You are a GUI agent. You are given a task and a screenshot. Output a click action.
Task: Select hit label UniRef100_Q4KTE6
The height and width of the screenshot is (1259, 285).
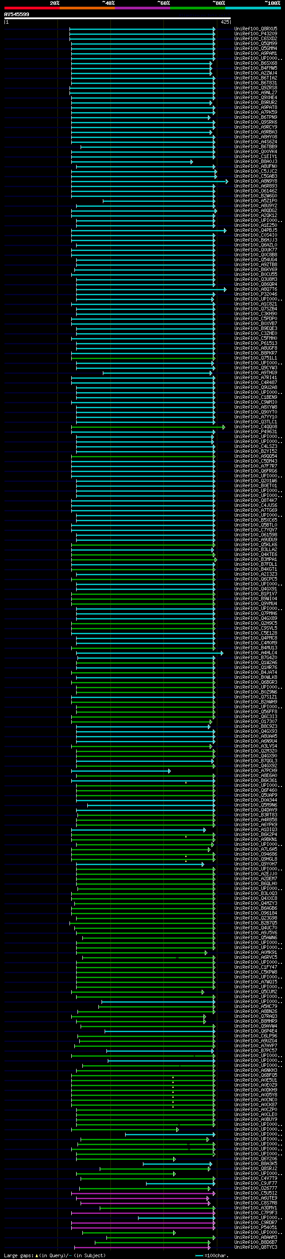tap(256, 554)
